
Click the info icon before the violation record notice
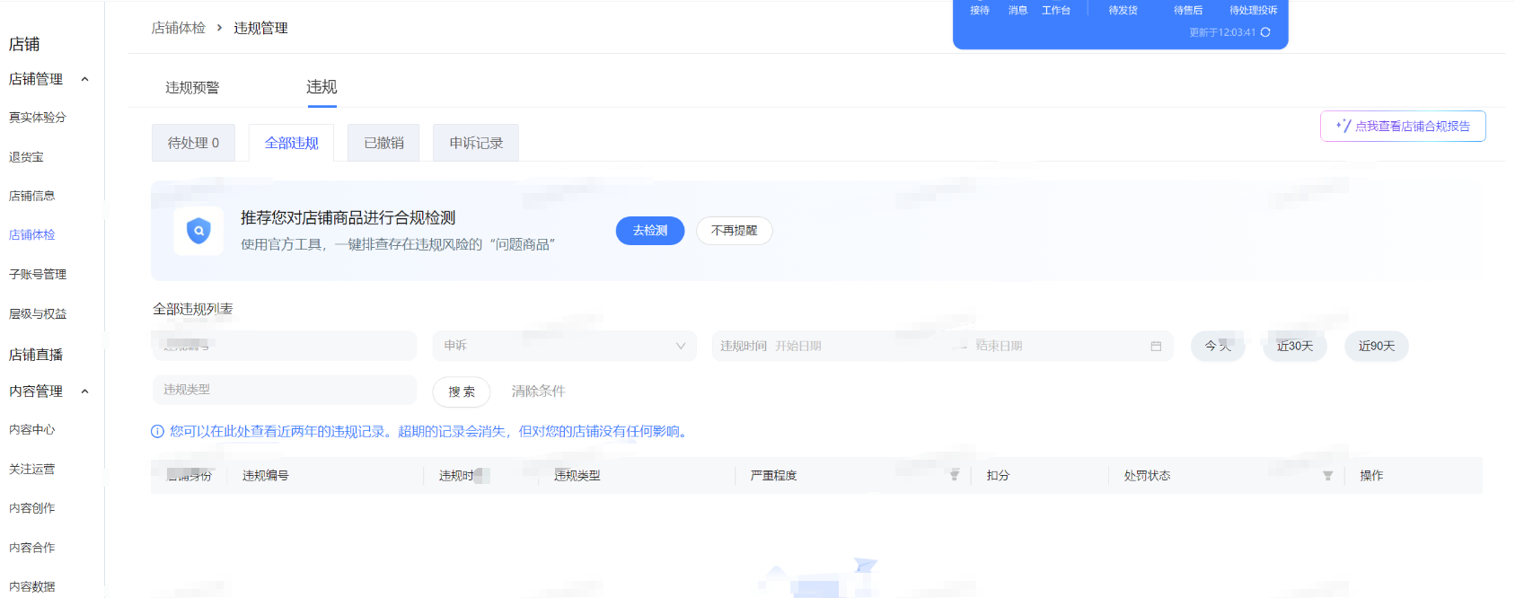[x=158, y=432]
